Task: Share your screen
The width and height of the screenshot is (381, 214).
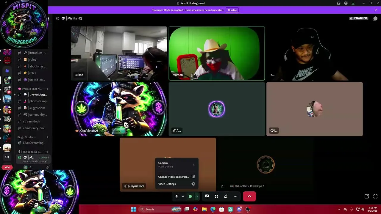Action: pos(207,196)
